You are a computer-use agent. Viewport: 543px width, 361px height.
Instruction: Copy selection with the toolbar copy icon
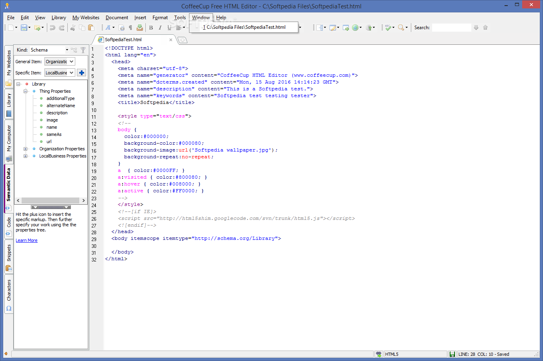tap(82, 28)
